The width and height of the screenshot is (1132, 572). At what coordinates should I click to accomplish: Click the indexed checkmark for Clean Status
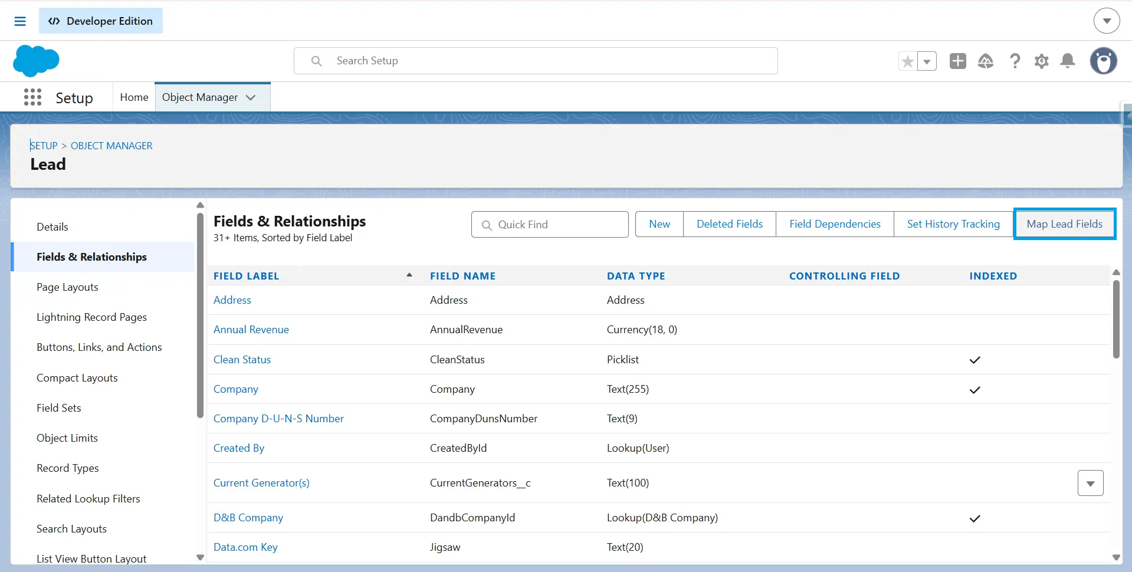pyautogui.click(x=974, y=360)
